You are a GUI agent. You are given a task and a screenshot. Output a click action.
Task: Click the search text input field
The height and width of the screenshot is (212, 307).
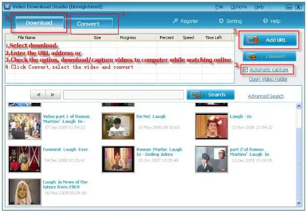click(124, 95)
